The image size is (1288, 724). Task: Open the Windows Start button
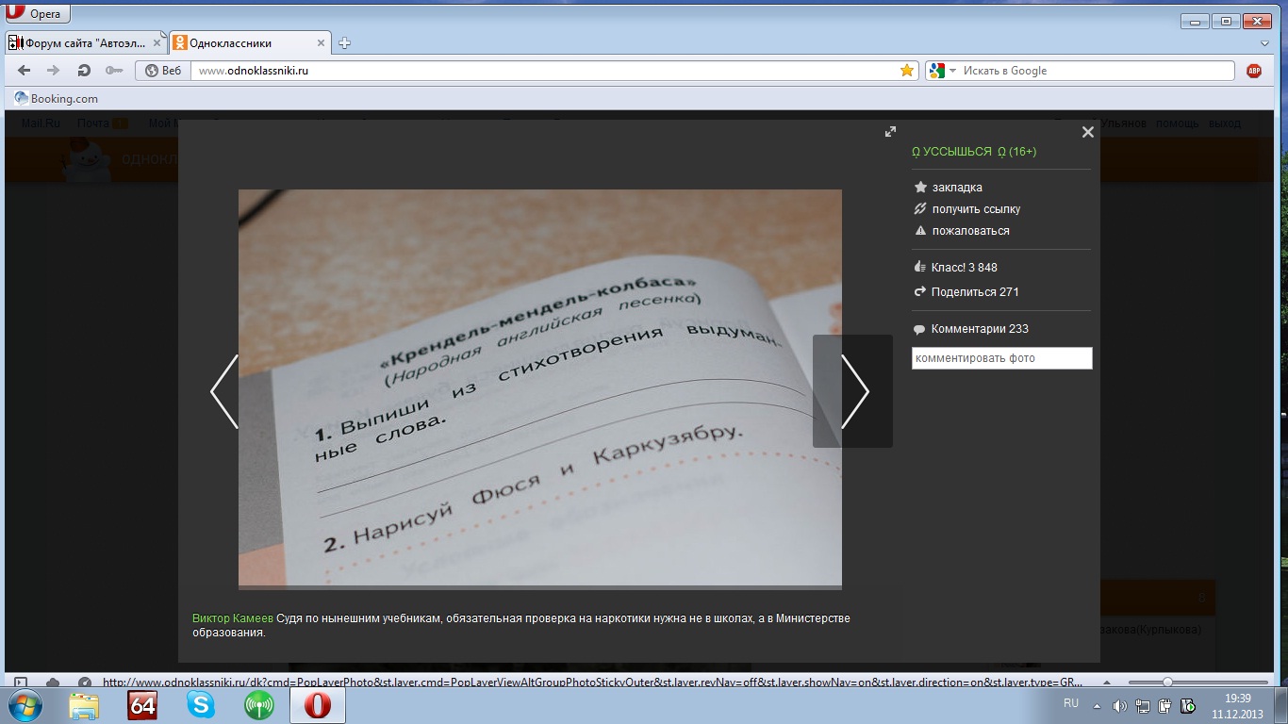click(25, 705)
